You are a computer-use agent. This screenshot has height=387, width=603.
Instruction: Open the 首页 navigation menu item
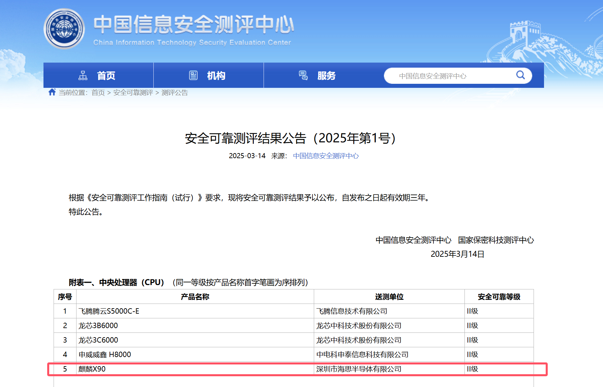(106, 76)
